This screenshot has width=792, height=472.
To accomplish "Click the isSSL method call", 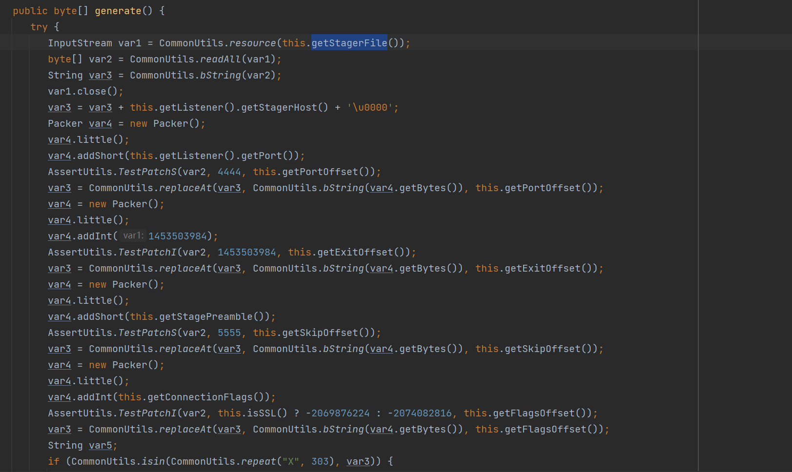I will click(261, 413).
